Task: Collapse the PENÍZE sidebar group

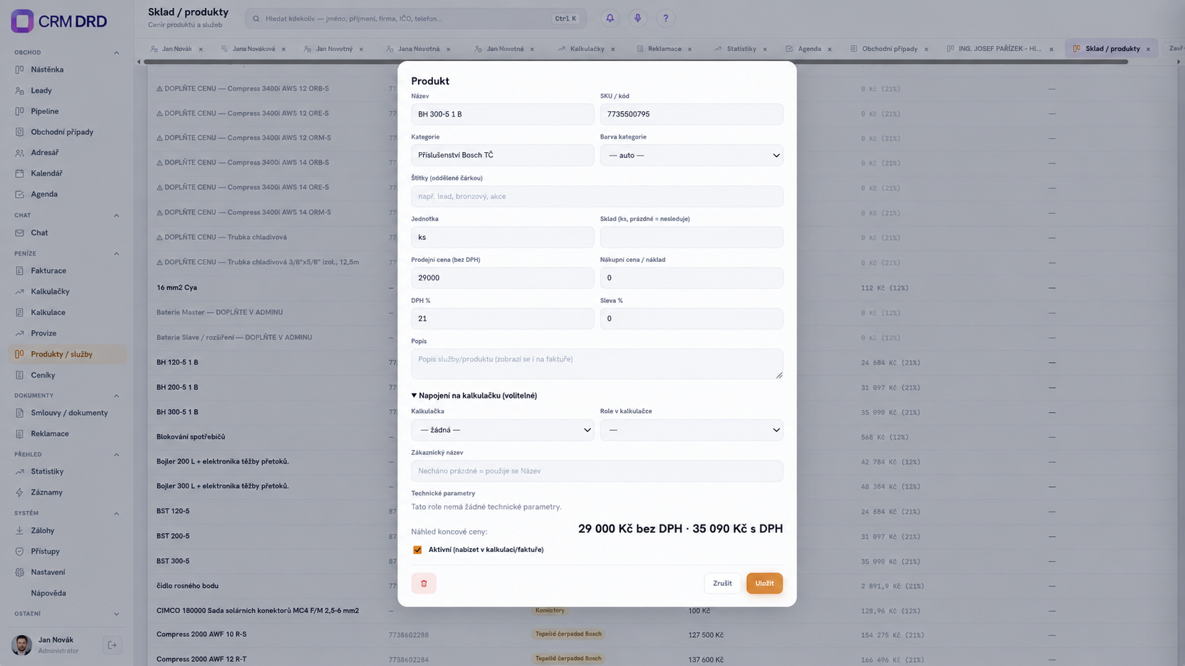Action: pos(116,253)
